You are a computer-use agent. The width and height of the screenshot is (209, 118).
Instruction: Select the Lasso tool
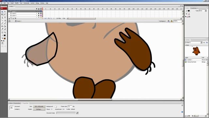[5, 14]
